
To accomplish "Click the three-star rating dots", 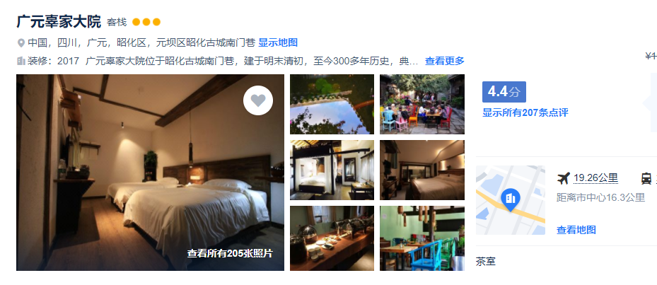I will [x=146, y=22].
